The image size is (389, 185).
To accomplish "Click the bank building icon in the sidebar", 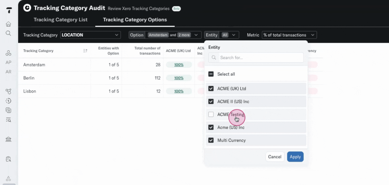I will [x=9, y=139].
